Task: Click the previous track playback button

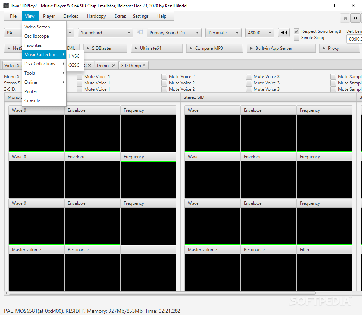Action: pos(345,18)
